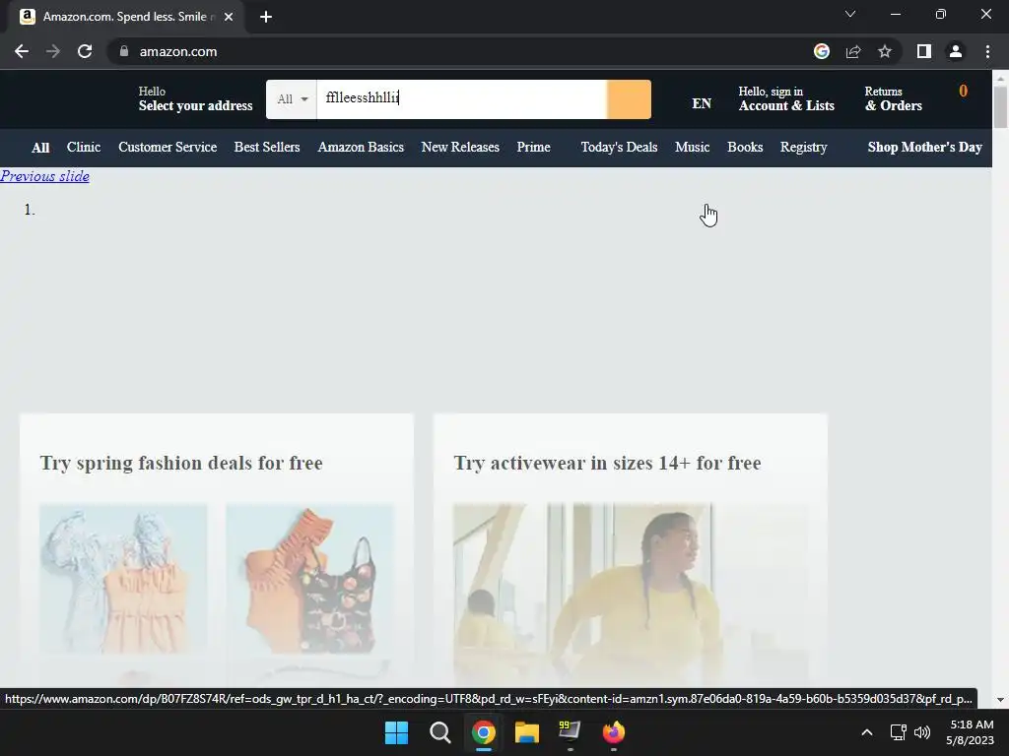Image resolution: width=1009 pixels, height=756 pixels.
Task: Open the All navigation menu
Action: [40, 148]
